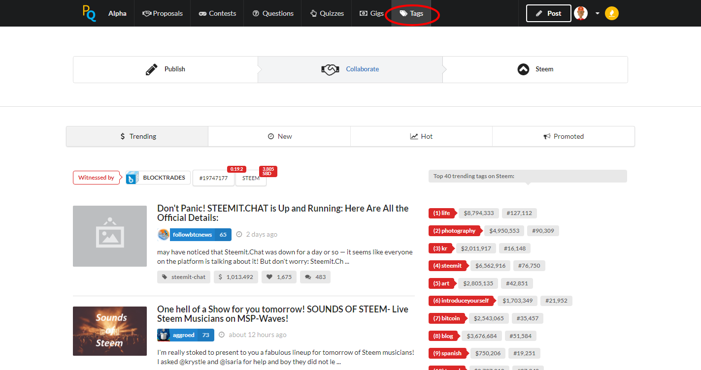Click the PQ logo in the top bar
The image size is (701, 370).
(x=89, y=13)
